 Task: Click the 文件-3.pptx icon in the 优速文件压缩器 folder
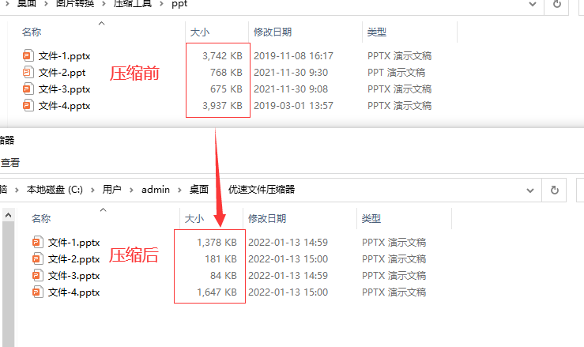pos(38,275)
